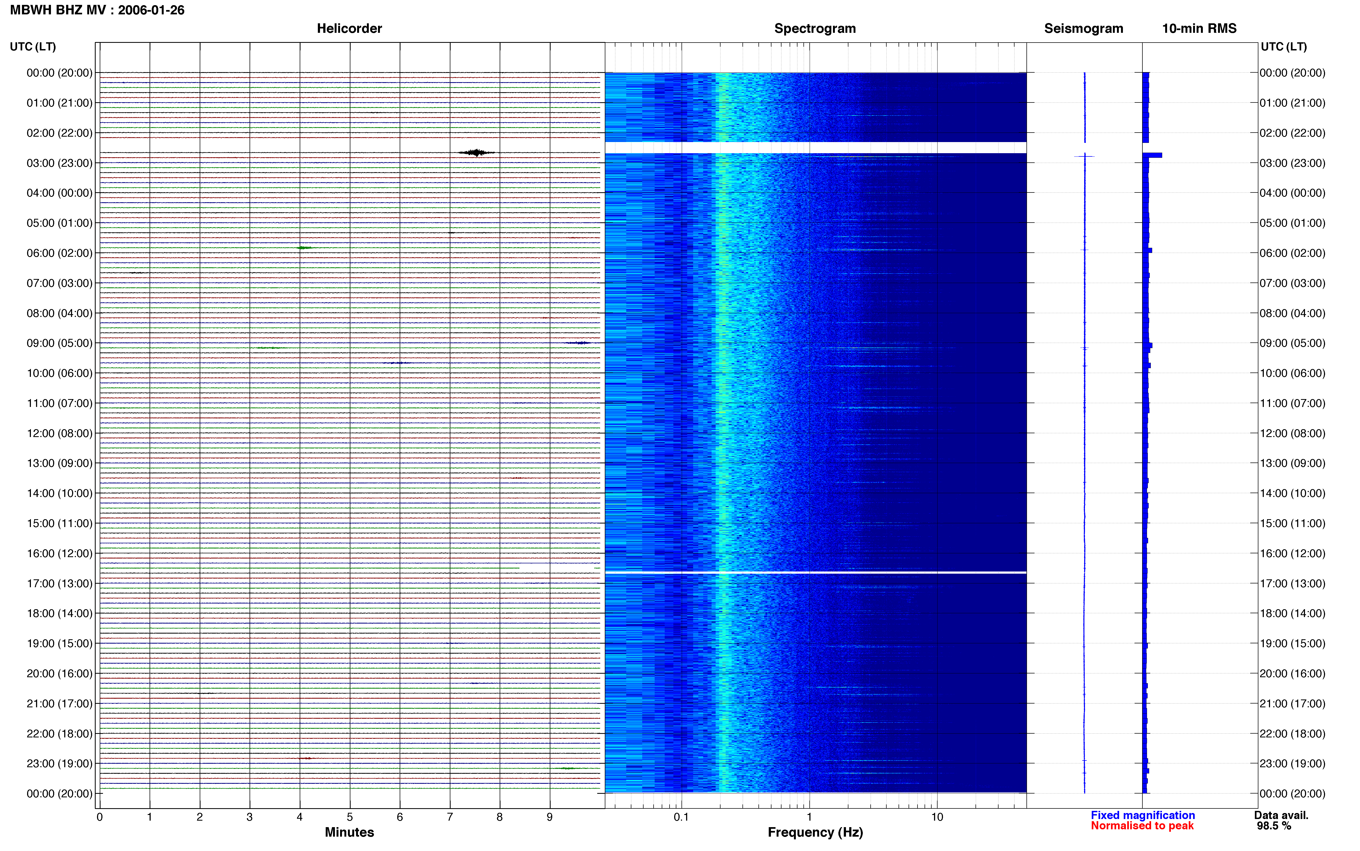Viewport: 1360px width, 851px height.
Task: Click the '0.1' frequency tick label
Action: click(681, 817)
